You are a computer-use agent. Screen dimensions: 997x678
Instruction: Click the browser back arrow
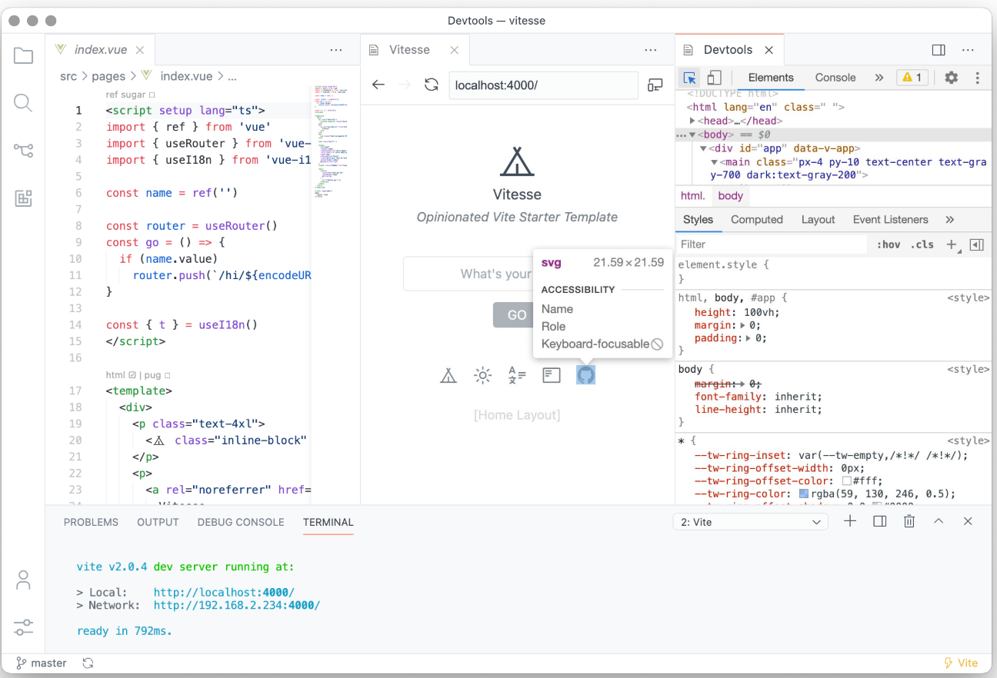point(378,85)
